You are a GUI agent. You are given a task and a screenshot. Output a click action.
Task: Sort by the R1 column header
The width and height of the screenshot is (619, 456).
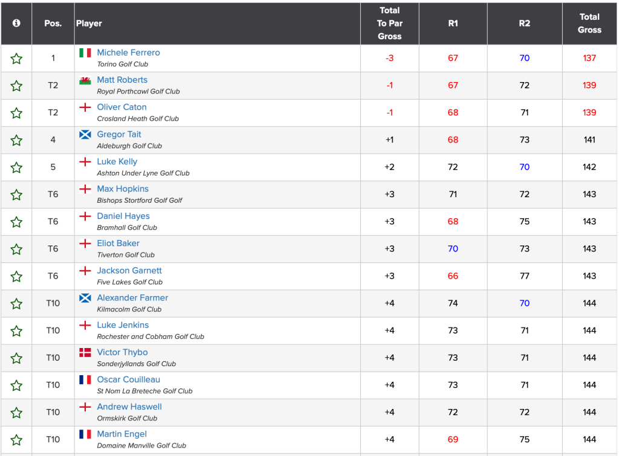pos(453,24)
